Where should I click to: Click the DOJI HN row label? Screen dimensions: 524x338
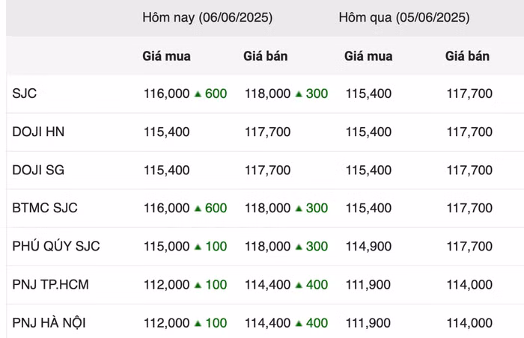point(38,132)
